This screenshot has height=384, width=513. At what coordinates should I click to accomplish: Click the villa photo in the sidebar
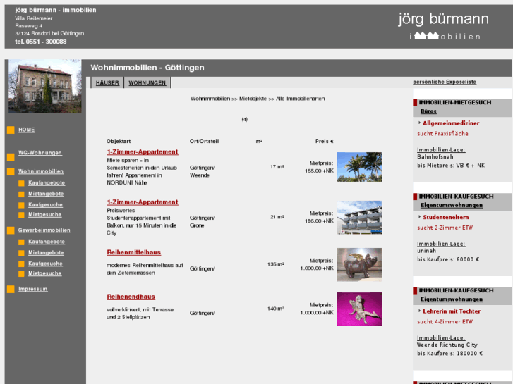[45, 86]
